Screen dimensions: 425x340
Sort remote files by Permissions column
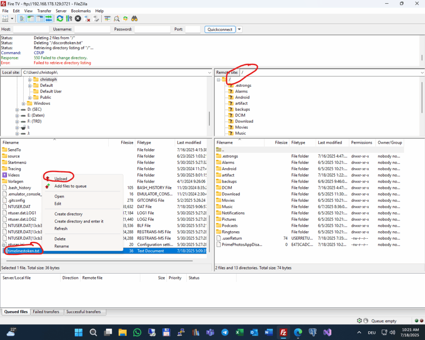pyautogui.click(x=362, y=143)
